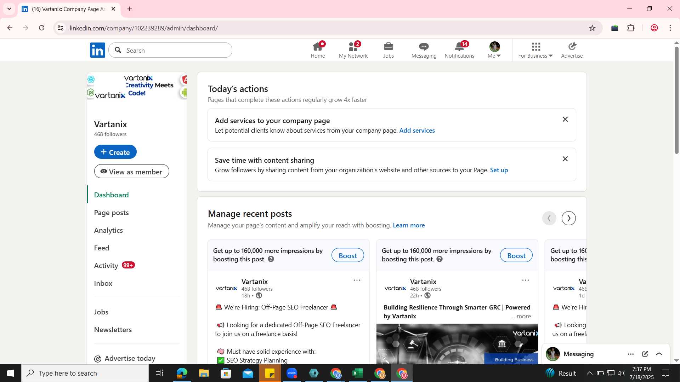The image size is (680, 382).
Task: Click Advertise today in sidebar
Action: click(x=125, y=358)
